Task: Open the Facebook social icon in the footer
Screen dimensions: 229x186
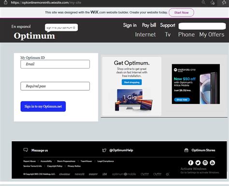Action: coord(191,163)
